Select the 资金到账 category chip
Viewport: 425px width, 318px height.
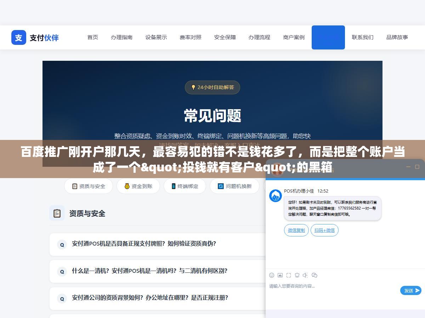point(138,186)
